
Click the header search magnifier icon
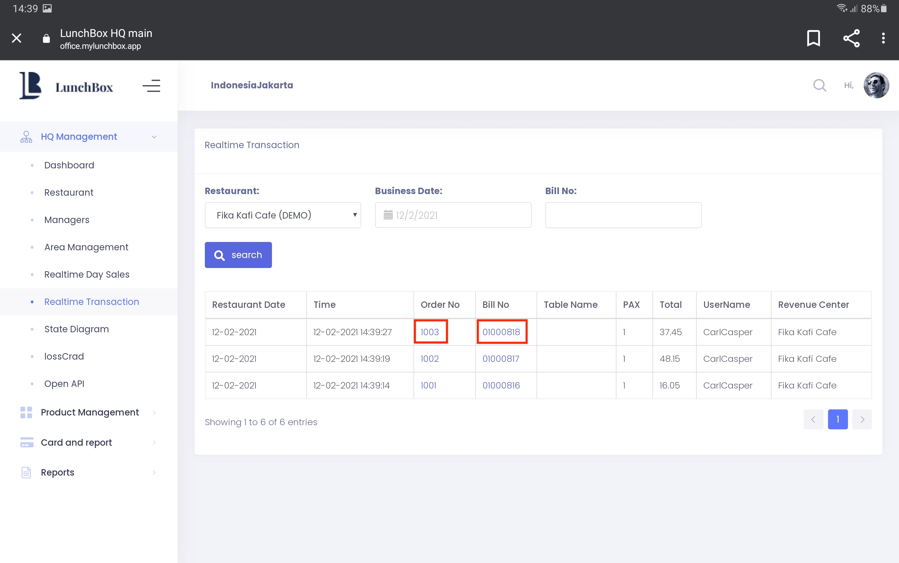(x=819, y=85)
